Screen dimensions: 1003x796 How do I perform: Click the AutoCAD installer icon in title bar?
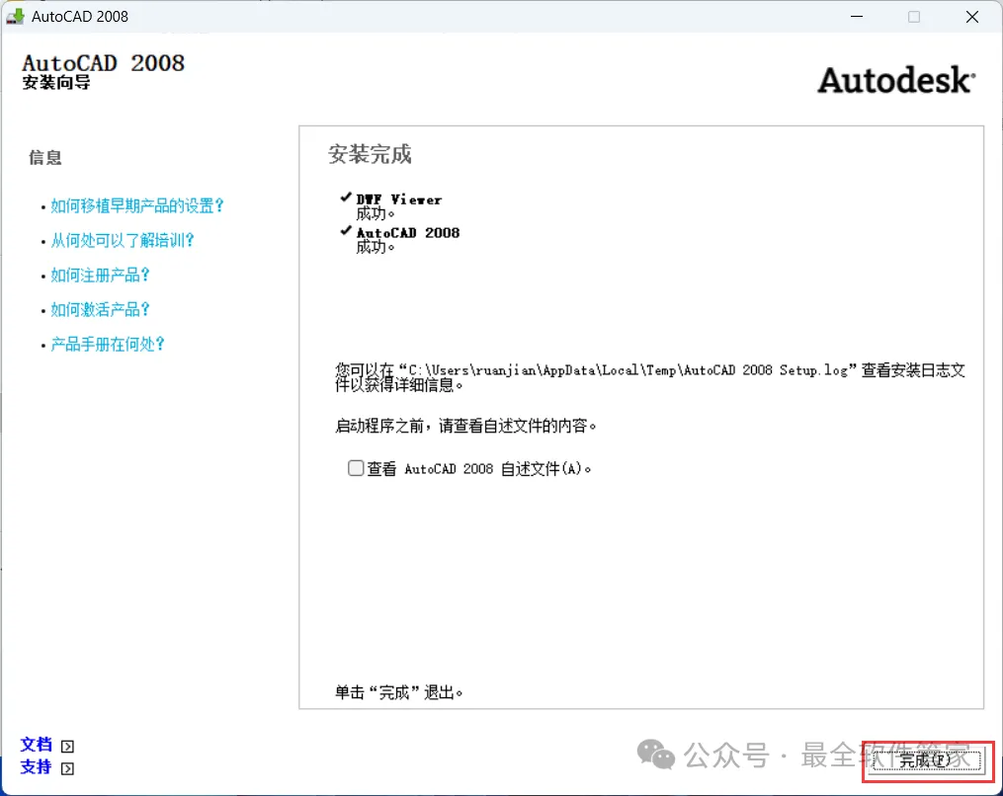click(x=16, y=16)
